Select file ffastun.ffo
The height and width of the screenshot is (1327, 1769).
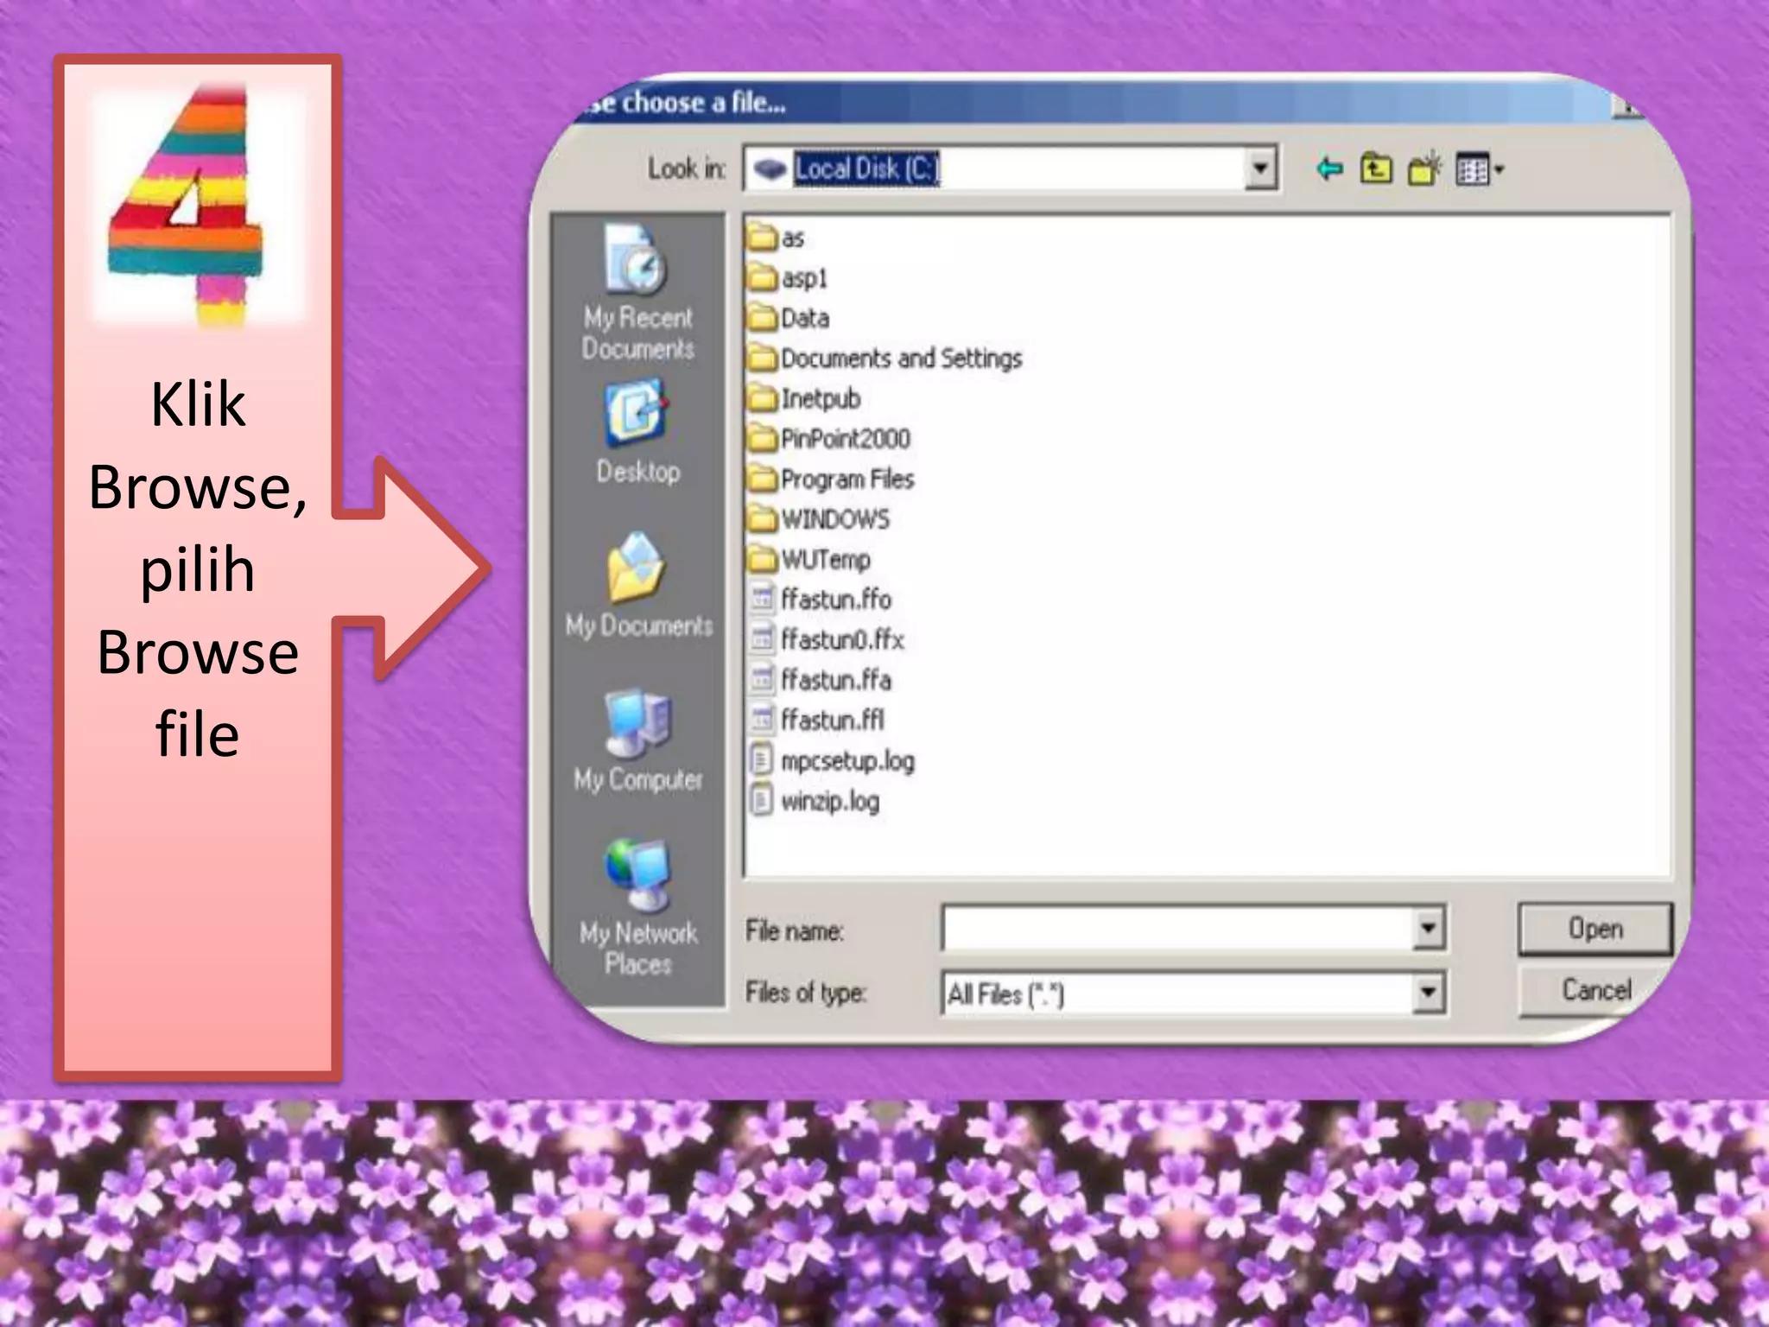(x=821, y=599)
